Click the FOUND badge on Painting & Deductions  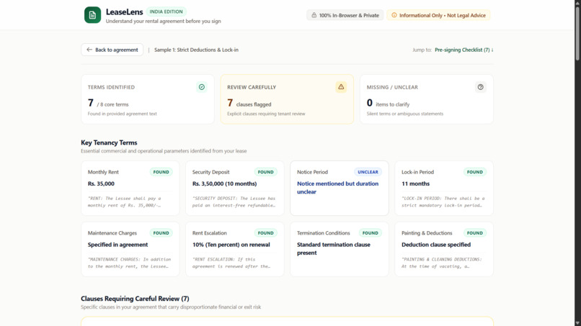474,233
